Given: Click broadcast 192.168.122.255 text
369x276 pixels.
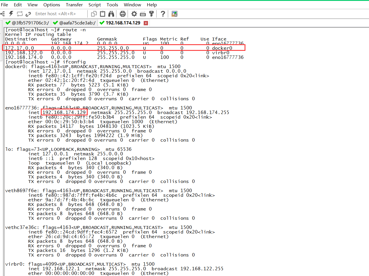Looking at the screenshot, I should point(188,269).
